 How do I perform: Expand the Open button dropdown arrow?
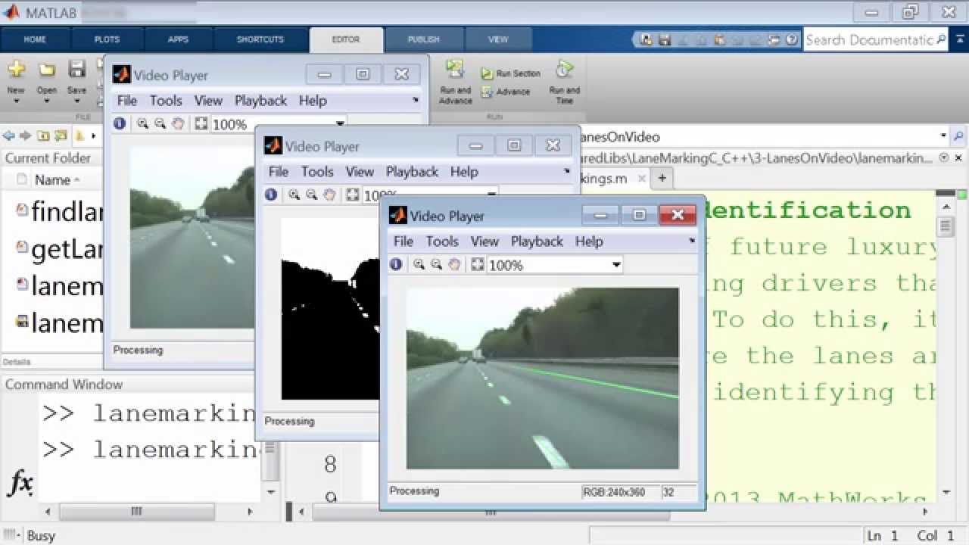[x=46, y=101]
